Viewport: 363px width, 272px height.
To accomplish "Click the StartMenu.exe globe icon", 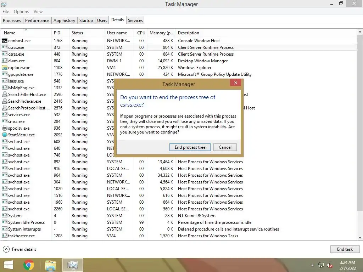I will pyautogui.click(x=4, y=135).
